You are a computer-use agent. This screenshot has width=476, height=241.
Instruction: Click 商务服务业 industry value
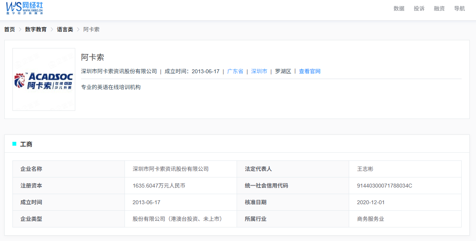click(x=370, y=219)
